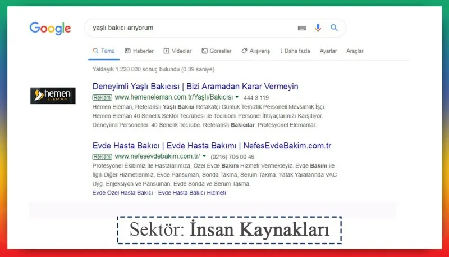
Task: Click phone number 444 3 119
Action: point(256,98)
